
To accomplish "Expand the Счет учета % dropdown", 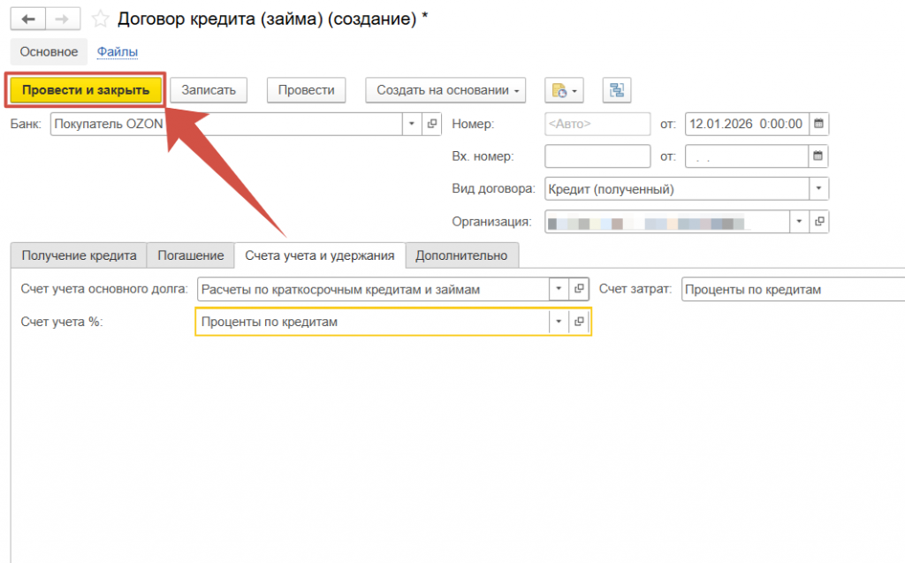I will pyautogui.click(x=559, y=322).
